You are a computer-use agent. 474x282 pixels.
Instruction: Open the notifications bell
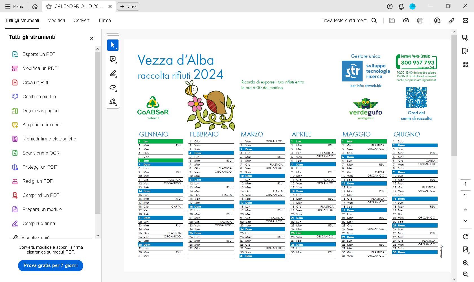click(401, 6)
